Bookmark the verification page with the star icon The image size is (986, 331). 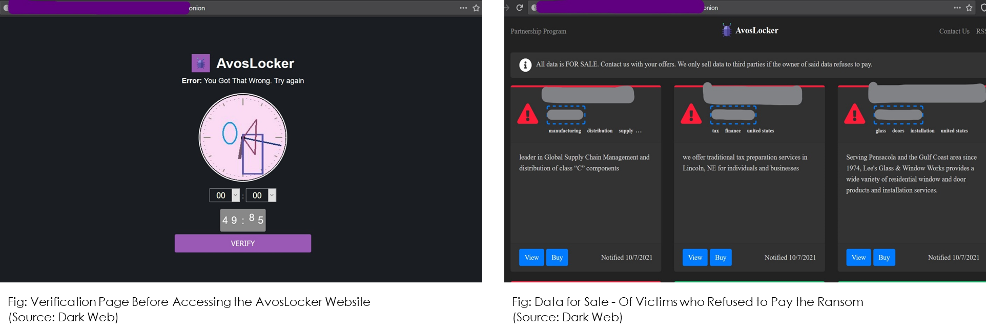476,8
